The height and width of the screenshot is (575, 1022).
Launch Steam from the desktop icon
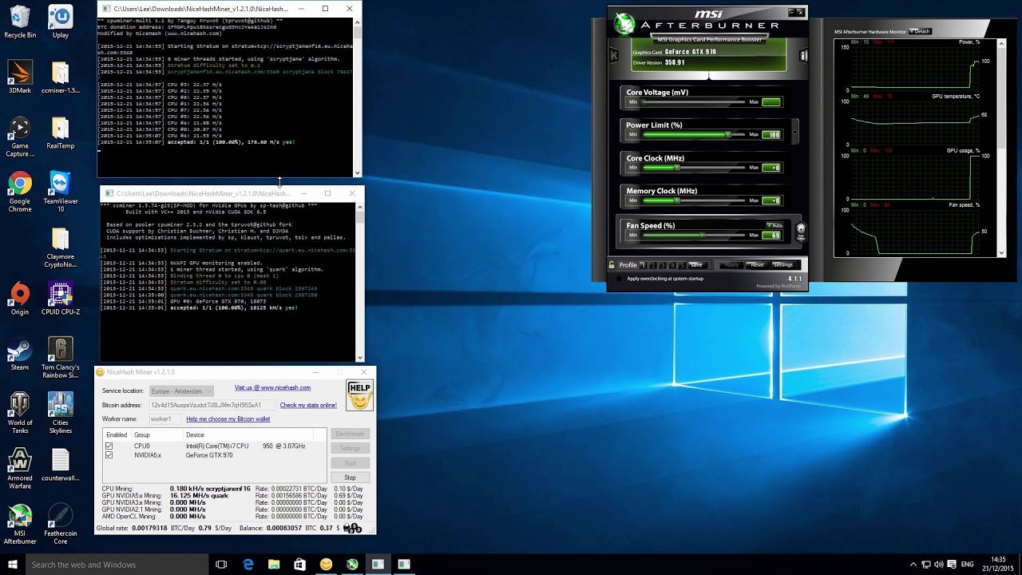coord(20,355)
